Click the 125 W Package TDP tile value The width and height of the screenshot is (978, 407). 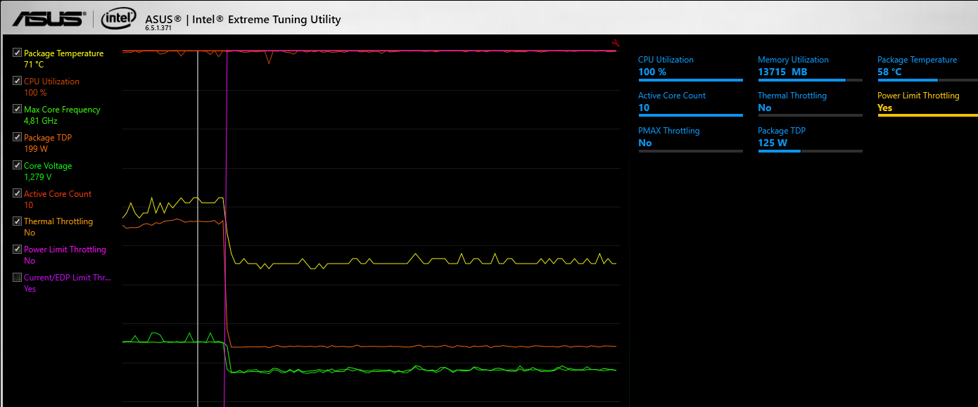773,143
